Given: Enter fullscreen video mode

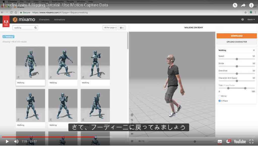Looking at the screenshot, I should 251,141.
